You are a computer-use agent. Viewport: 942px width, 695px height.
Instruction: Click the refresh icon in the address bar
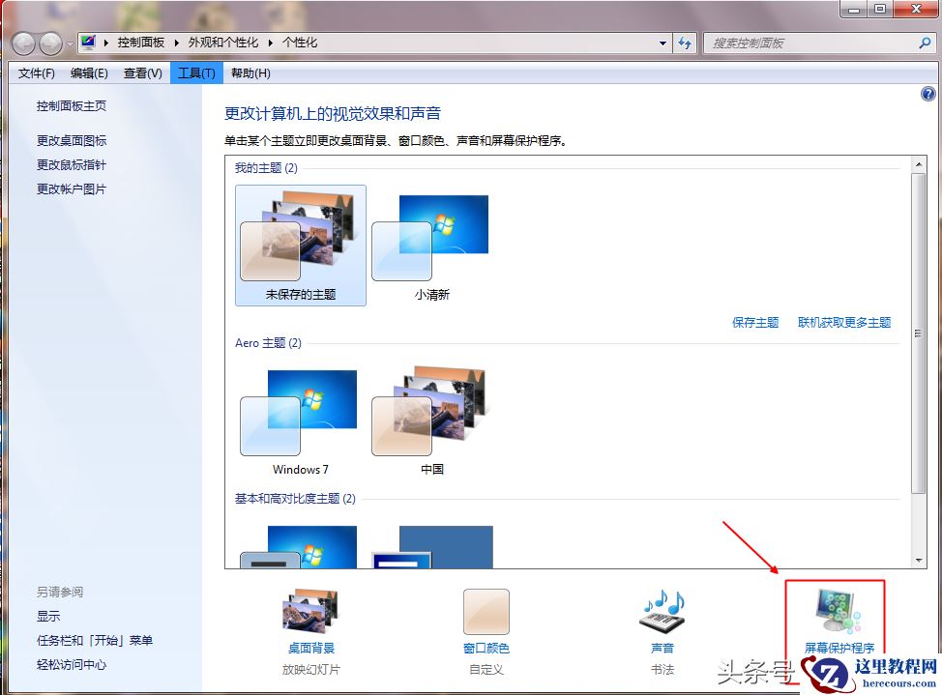[x=685, y=43]
